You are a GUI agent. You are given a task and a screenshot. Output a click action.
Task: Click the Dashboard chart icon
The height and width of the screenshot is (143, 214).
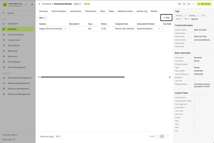[x=4, y=24]
